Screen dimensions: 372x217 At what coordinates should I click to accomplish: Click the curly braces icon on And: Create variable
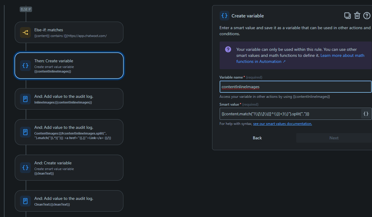click(25, 168)
